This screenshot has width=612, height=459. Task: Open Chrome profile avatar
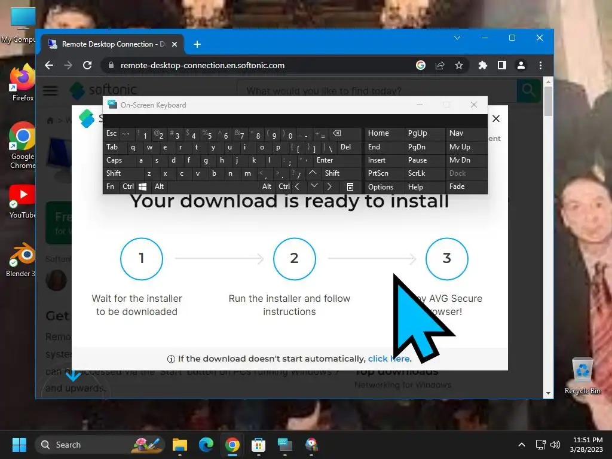tap(521, 65)
